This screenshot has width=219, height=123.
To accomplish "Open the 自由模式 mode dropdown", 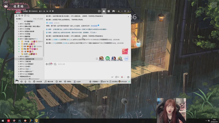I will click(19, 19).
